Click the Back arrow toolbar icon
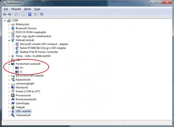 click(5, 14)
